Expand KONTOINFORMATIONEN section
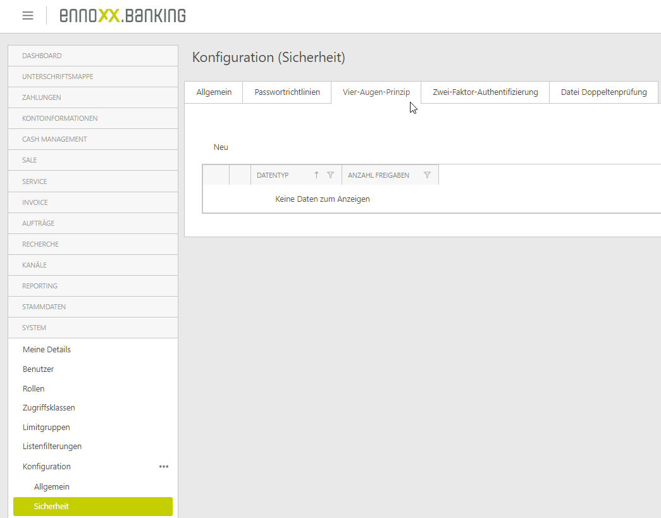 coord(93,118)
